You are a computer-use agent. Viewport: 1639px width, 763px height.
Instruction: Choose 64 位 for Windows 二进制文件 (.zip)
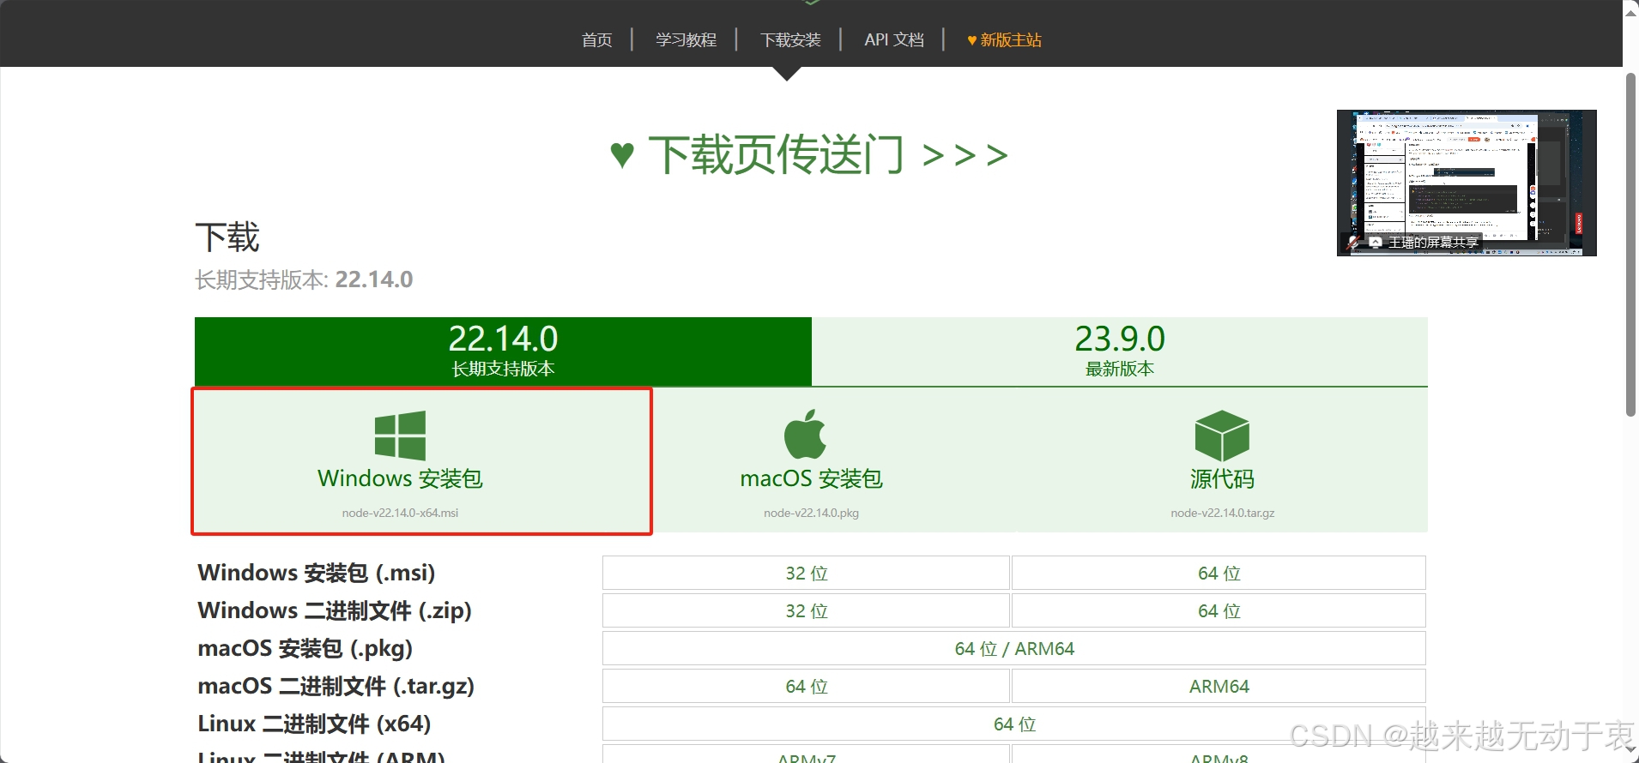coord(1219,610)
